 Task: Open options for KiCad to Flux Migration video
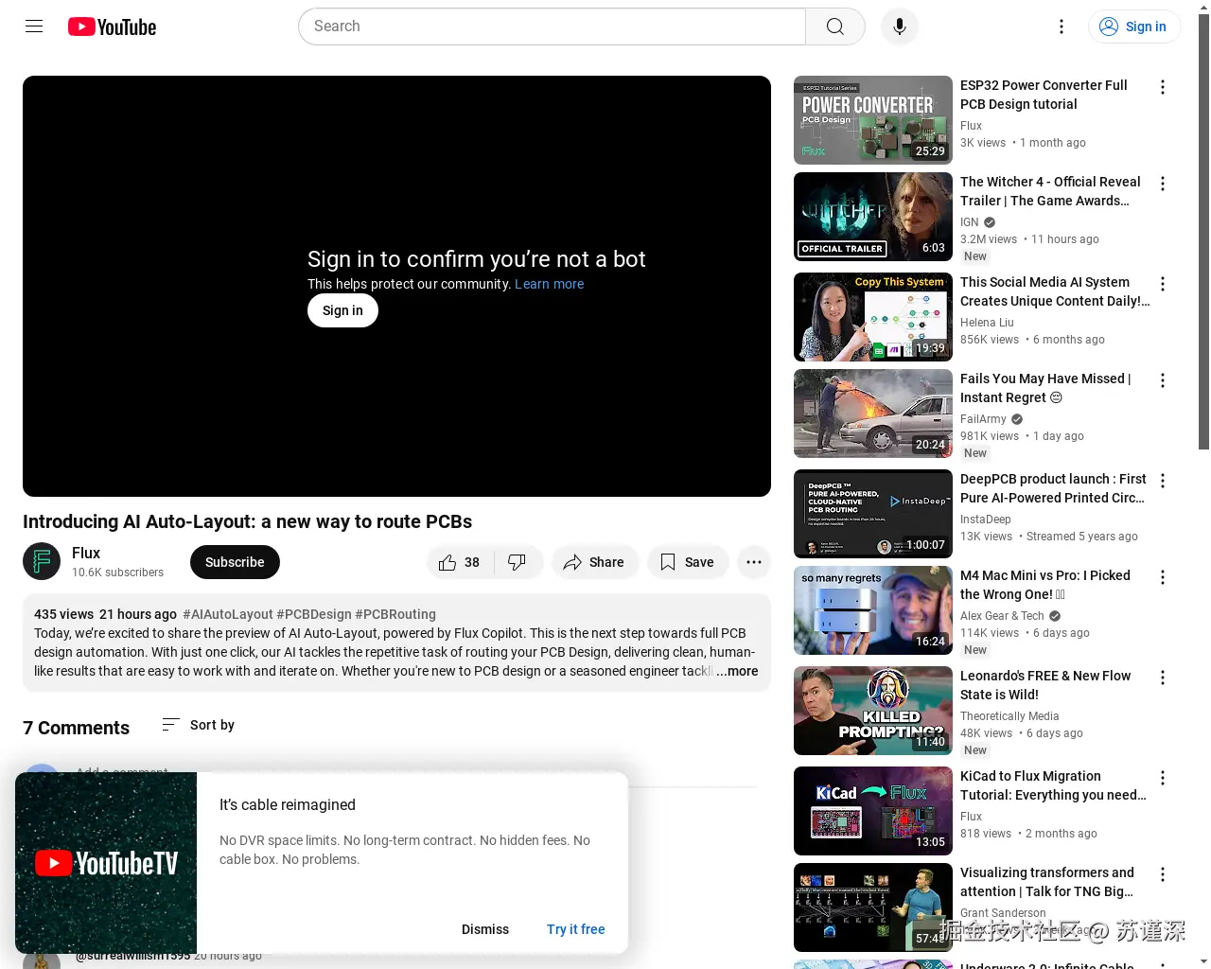pyautogui.click(x=1163, y=778)
